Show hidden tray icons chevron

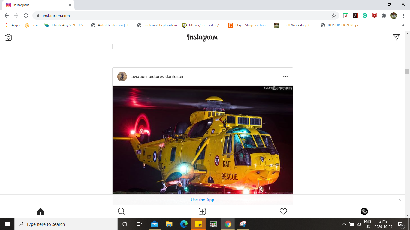tap(344, 224)
